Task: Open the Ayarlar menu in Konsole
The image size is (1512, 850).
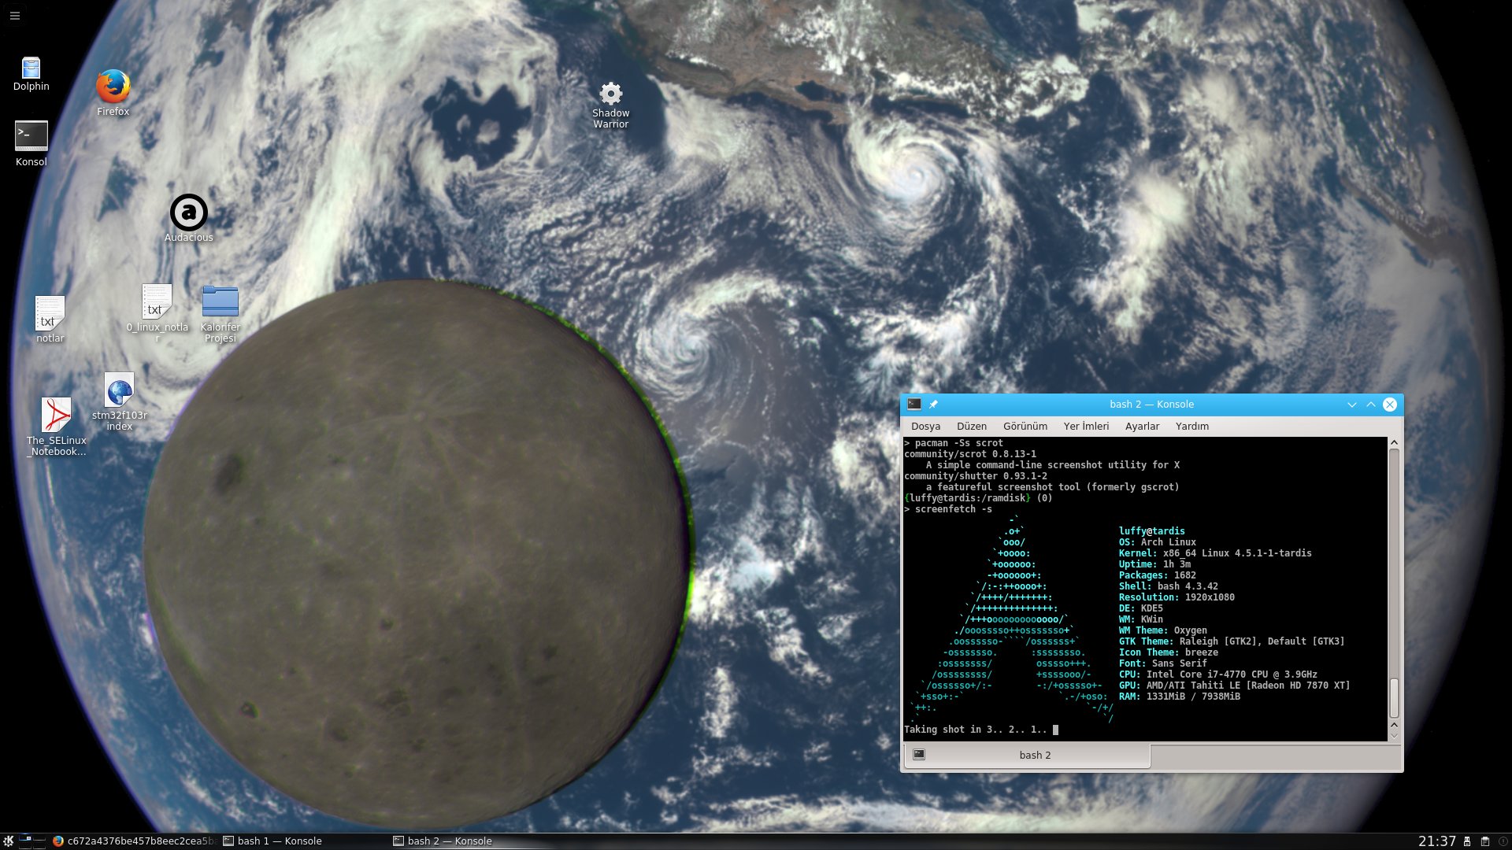Action: [1142, 426]
